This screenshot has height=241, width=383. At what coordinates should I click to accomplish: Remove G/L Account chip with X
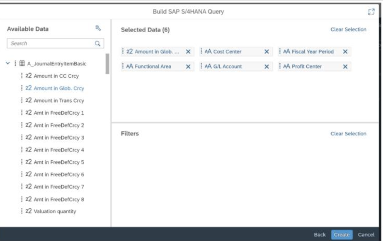click(267, 67)
